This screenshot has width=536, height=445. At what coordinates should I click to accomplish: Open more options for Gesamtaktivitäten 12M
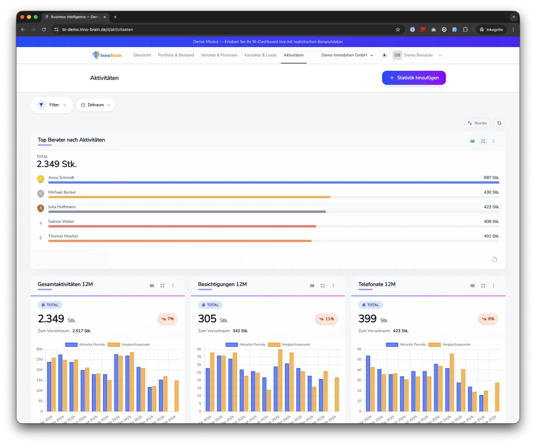click(173, 286)
